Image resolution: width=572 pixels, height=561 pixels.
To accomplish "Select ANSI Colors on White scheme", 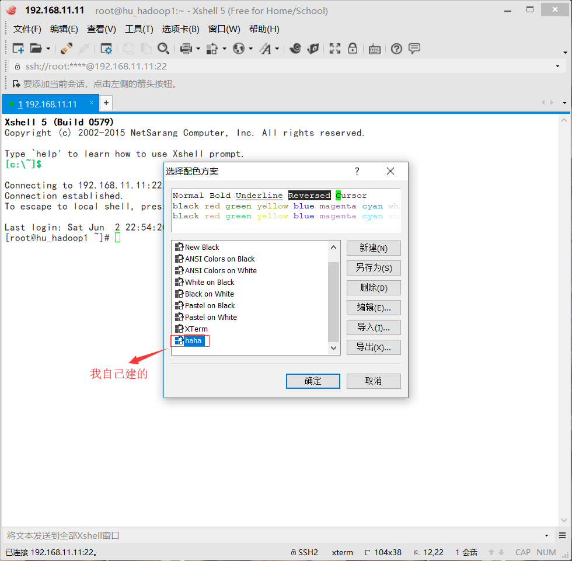I will point(215,270).
